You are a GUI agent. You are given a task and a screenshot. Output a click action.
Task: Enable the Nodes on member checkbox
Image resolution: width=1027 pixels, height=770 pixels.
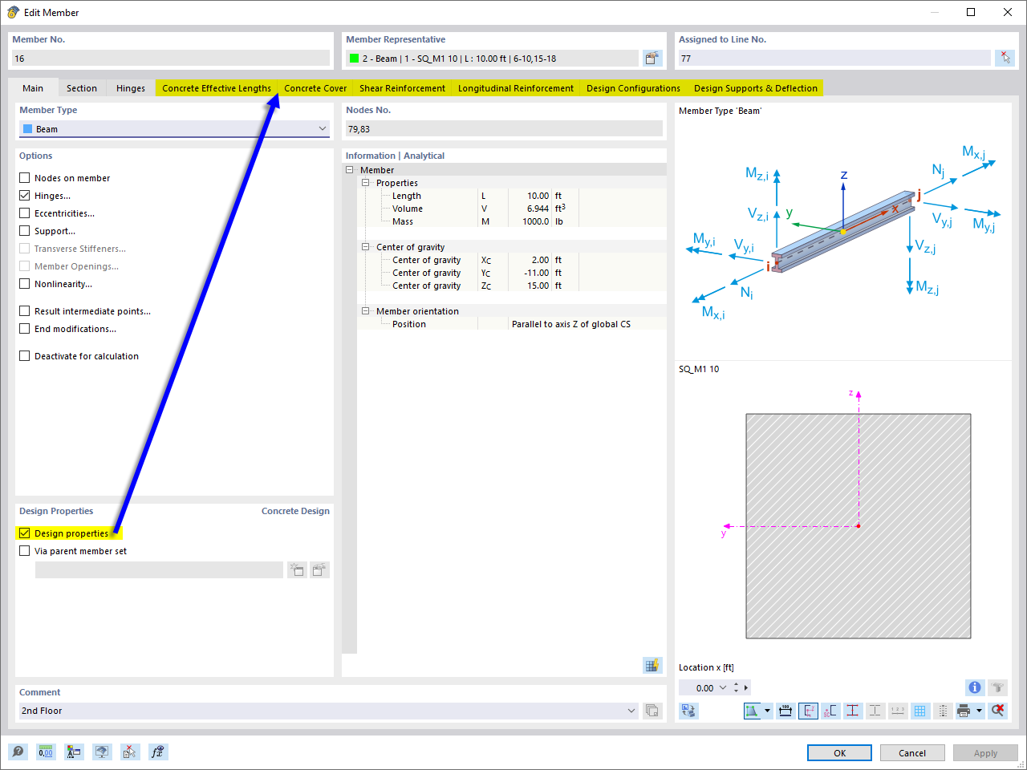point(25,177)
